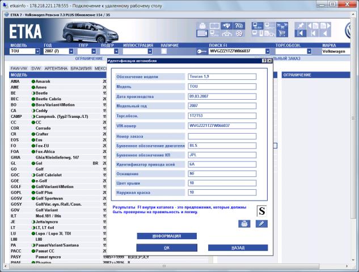Click the question mark help button of the dialog
The height and width of the screenshot is (272, 359).
264,61
